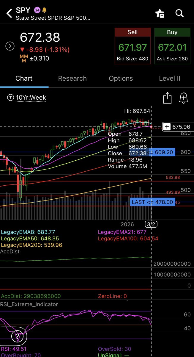This screenshot has width=194, height=357.
Task: Tap the AccDist study title
Action: [x=10, y=251]
